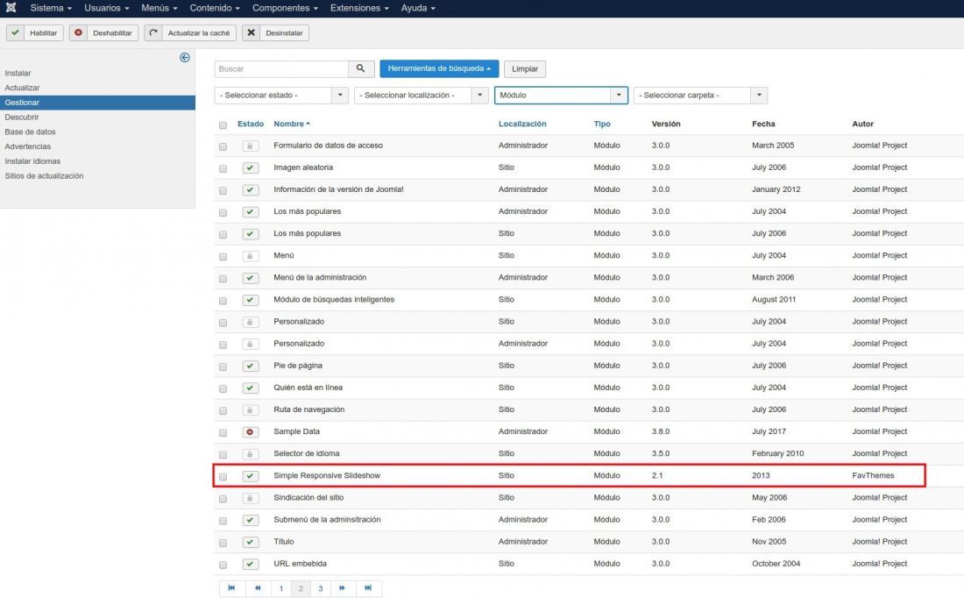Screen dimensions: 964x598
Task: Click lock icon for Ruta de navegación
Action: (251, 409)
